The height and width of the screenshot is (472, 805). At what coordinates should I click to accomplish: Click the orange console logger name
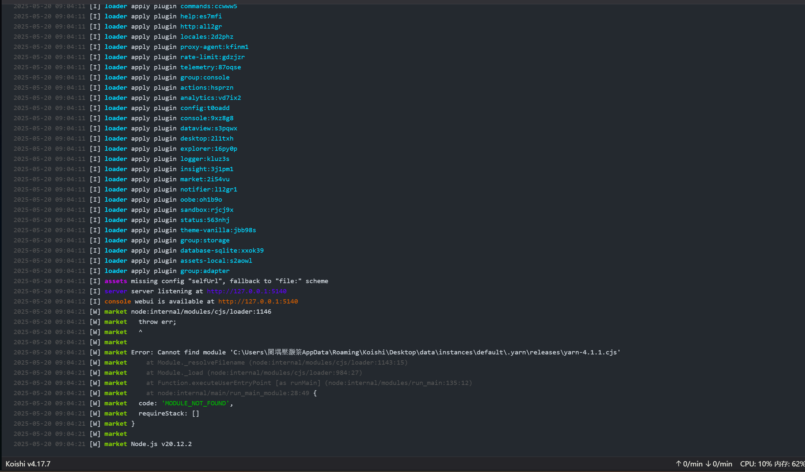pyautogui.click(x=118, y=301)
